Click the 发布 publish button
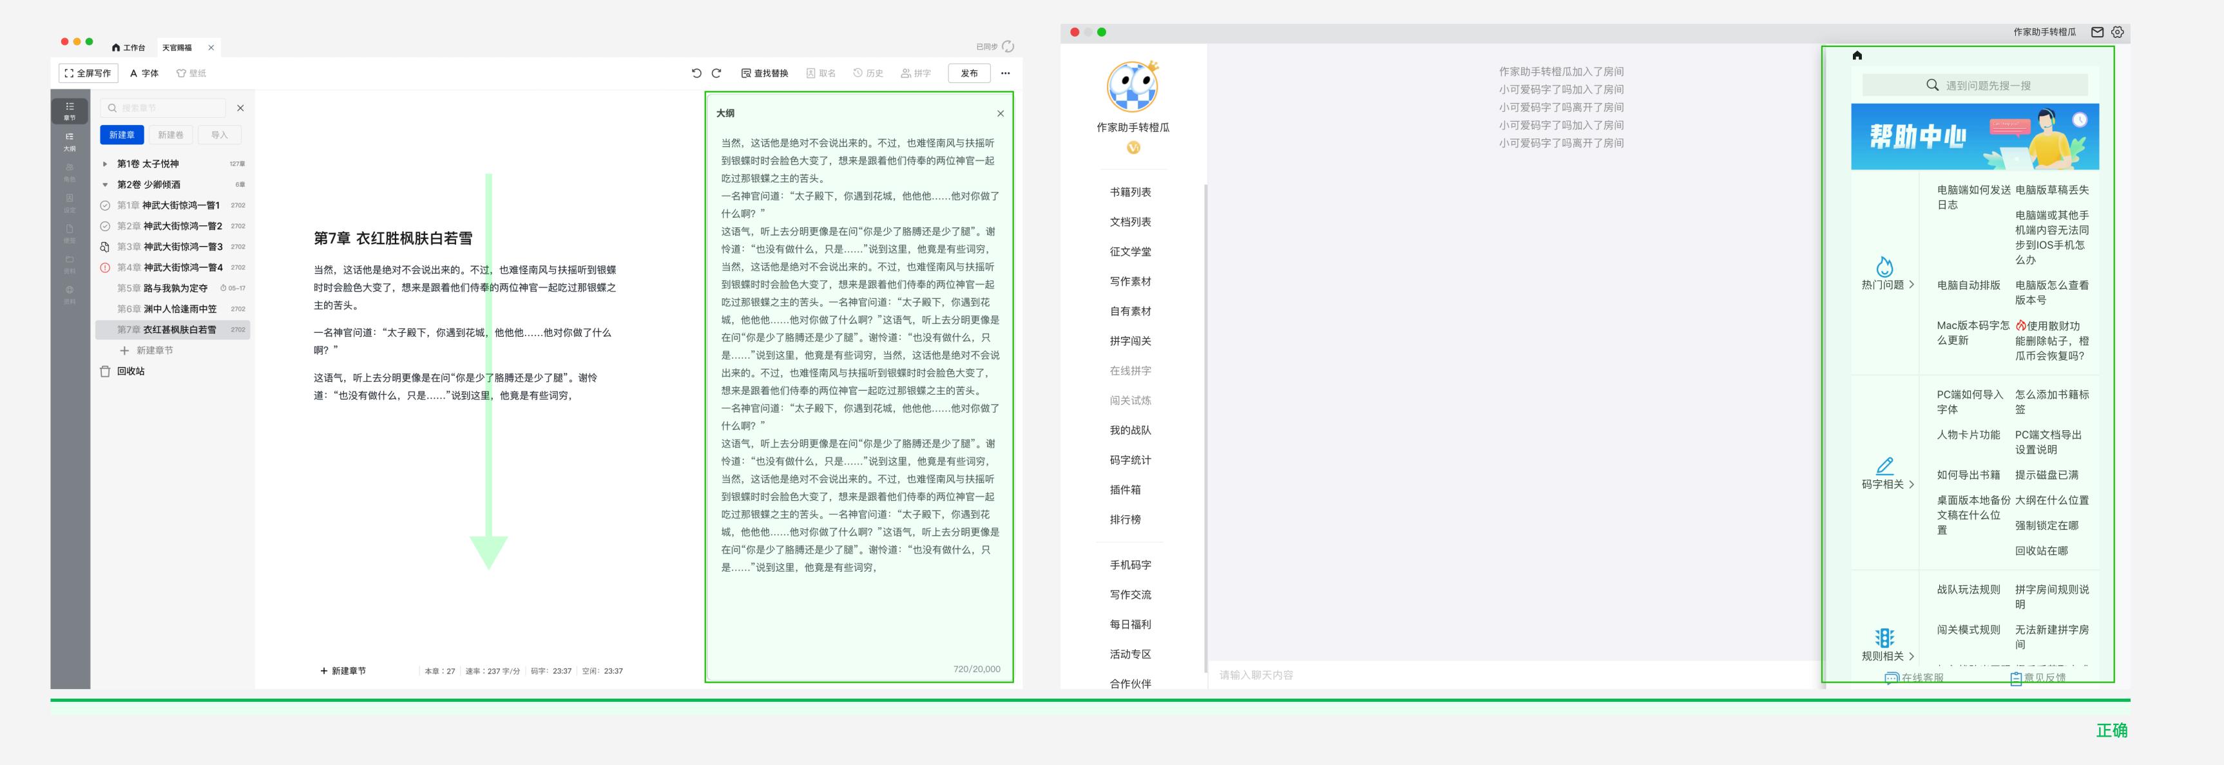 (968, 73)
